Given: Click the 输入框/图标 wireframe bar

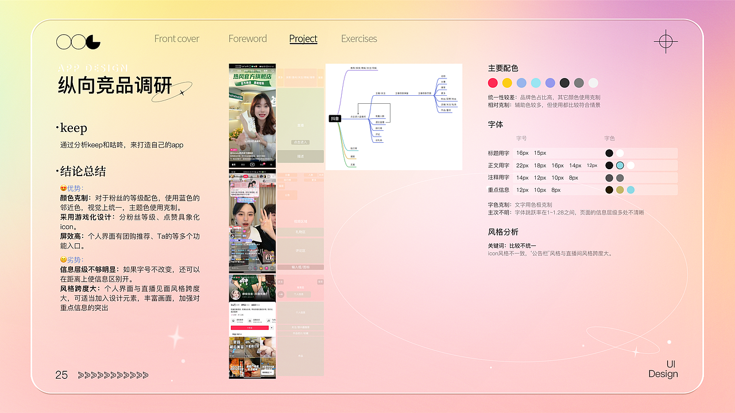Looking at the screenshot, I should [x=300, y=267].
